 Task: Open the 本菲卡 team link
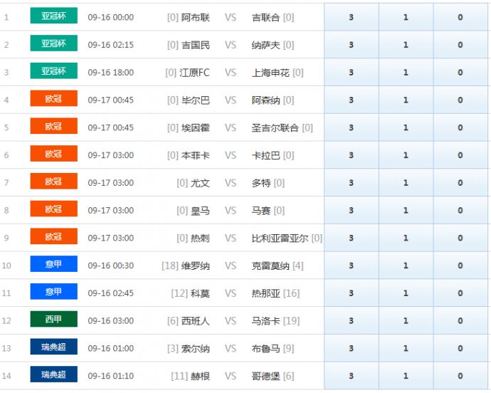tap(196, 155)
